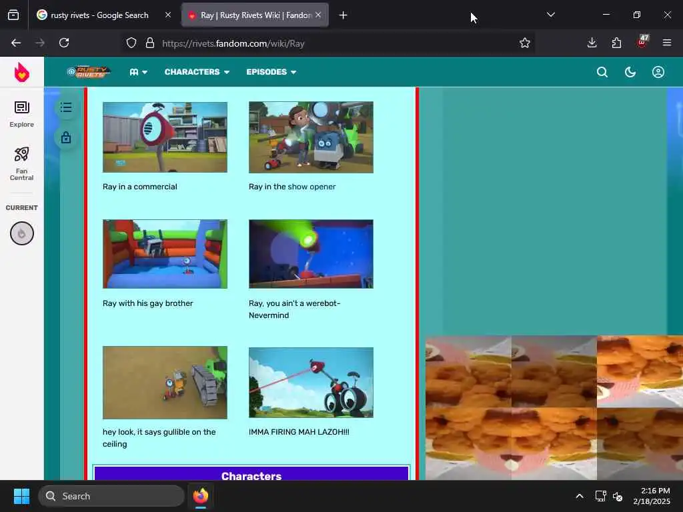
Task: Open the Firefox View icon
Action: pos(13,15)
